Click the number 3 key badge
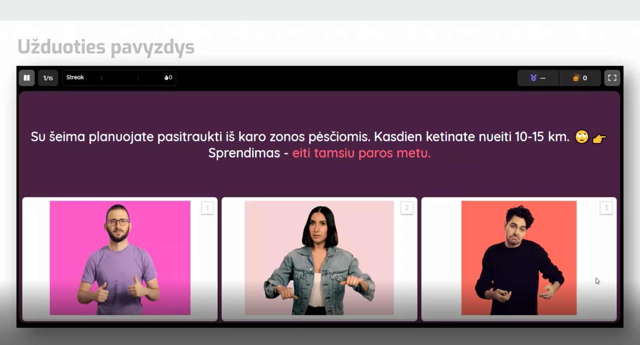This screenshot has height=345, width=640. [x=606, y=208]
